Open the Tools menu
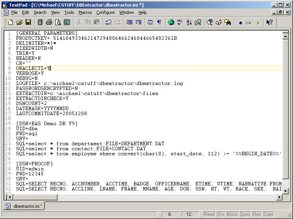 69,12
